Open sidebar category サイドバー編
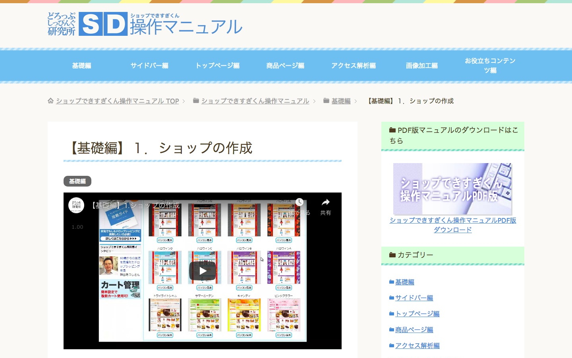Viewport: 572px width, 358px height. (x=414, y=298)
